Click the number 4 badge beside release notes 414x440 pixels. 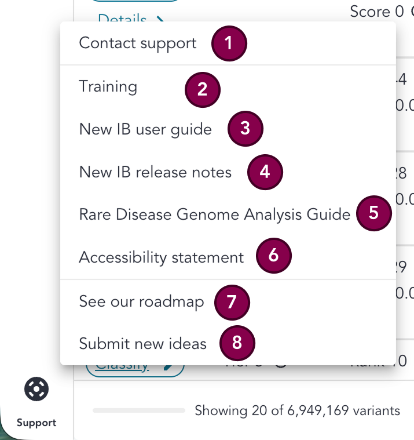click(265, 172)
